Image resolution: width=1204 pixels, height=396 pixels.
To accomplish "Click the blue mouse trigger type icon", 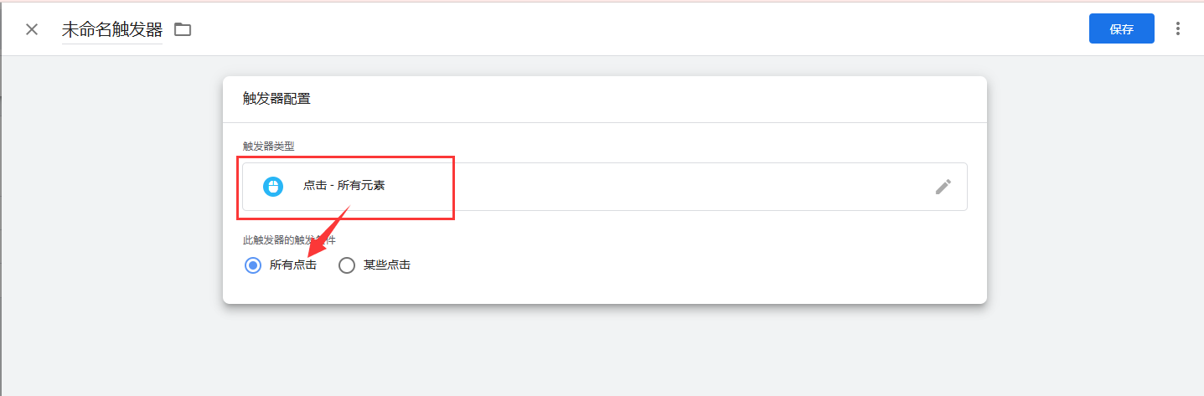I will (x=273, y=187).
